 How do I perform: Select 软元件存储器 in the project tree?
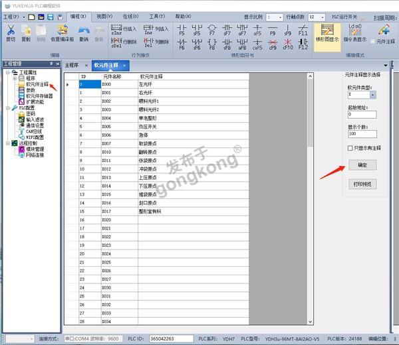(40, 96)
